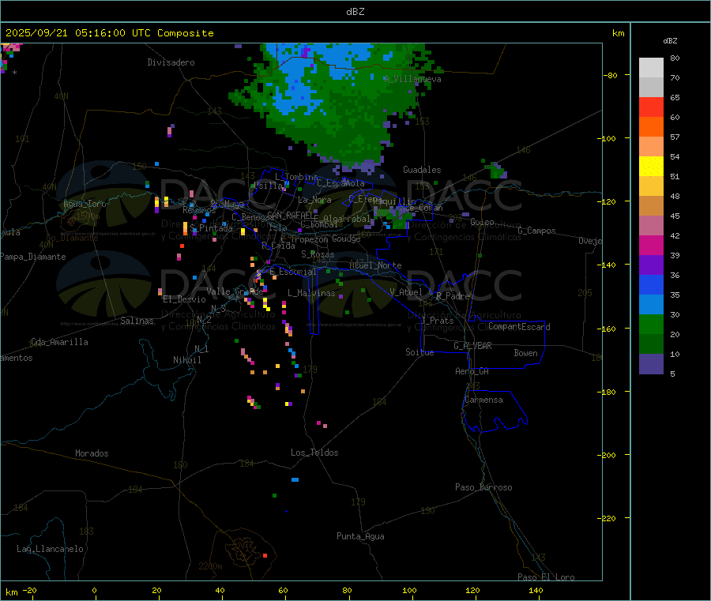Click the orange 57-60 dBZ legend swatch
Screen dimensions: 711x601
tap(651, 127)
